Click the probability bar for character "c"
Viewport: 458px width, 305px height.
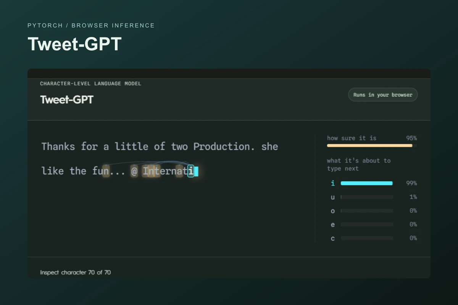coord(367,238)
